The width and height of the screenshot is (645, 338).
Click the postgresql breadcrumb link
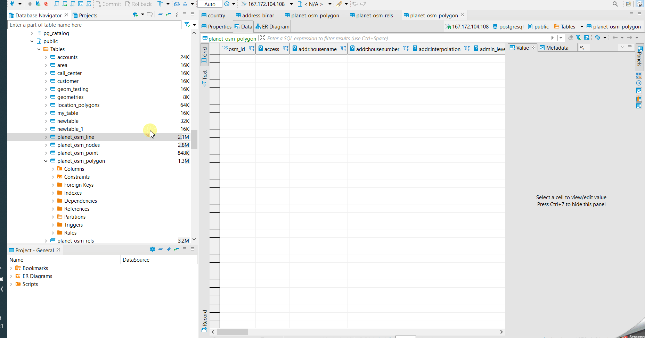(x=508, y=26)
